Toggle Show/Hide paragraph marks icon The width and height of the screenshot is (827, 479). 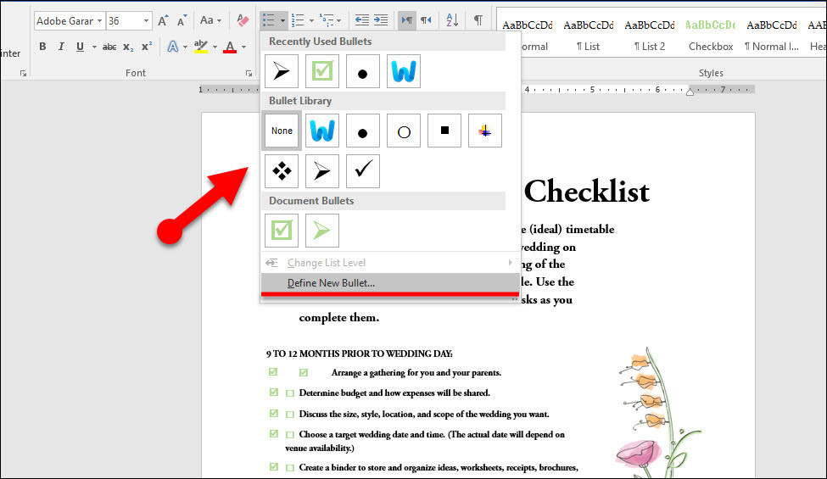478,20
